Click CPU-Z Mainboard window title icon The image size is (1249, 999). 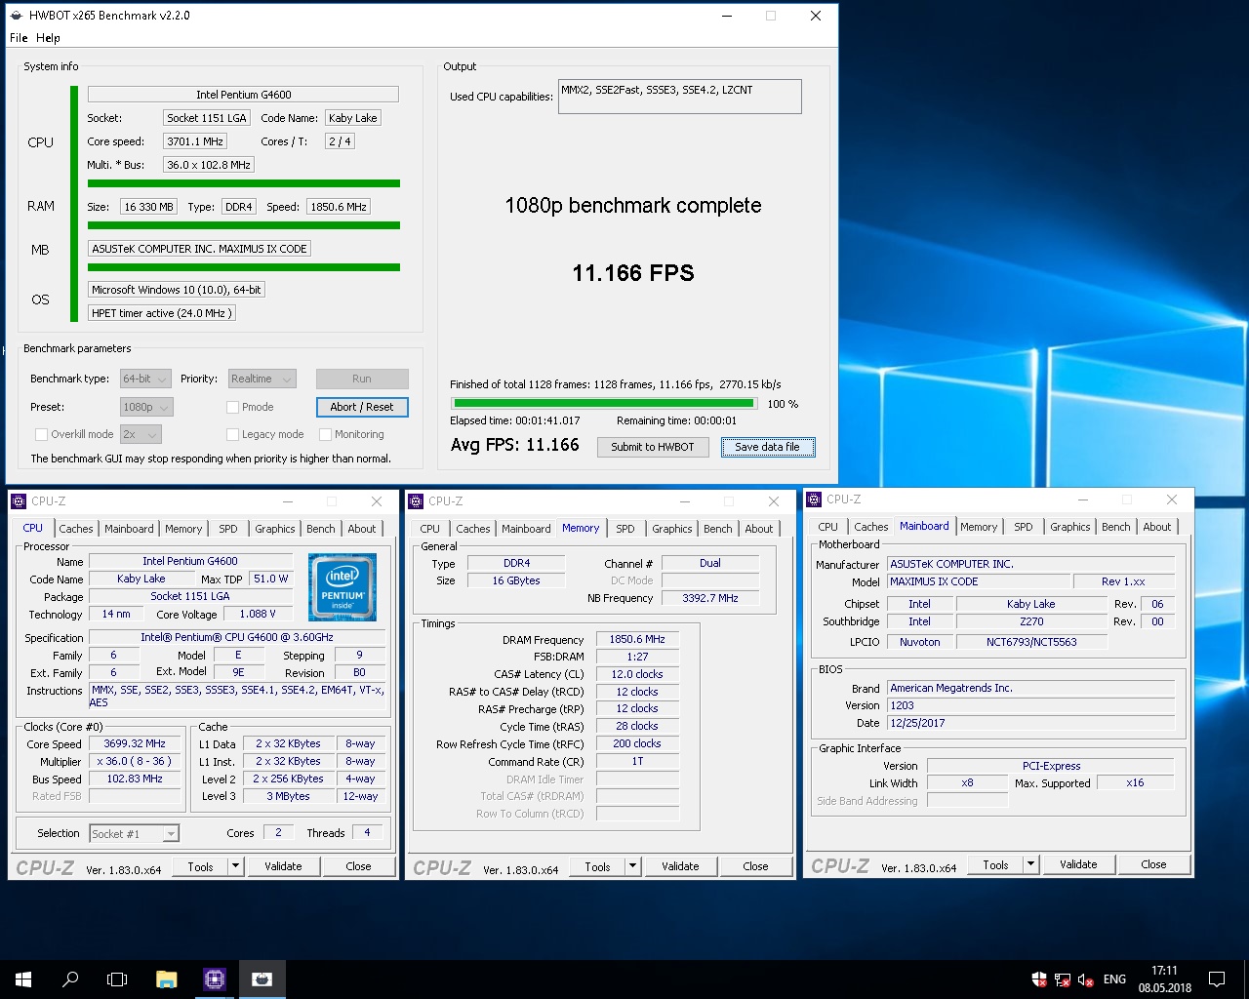click(814, 499)
